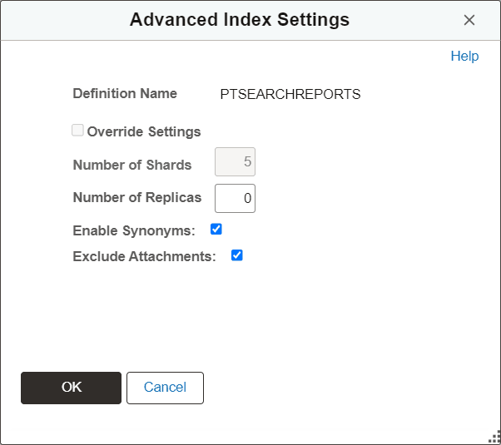Uncheck the Exclude Attachments checkbox
Screen dimensions: 501x445
pos(236,255)
